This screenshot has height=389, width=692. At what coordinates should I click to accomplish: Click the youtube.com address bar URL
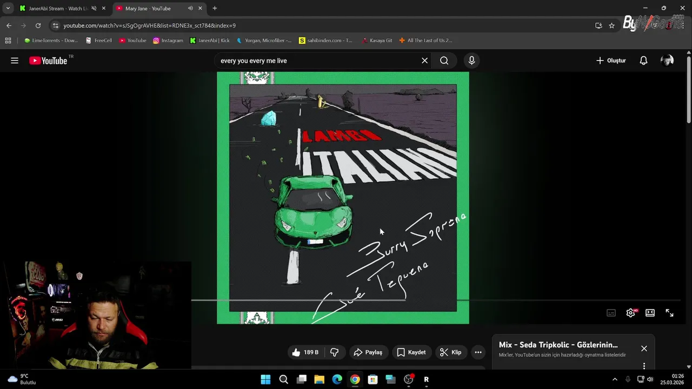coord(149,25)
